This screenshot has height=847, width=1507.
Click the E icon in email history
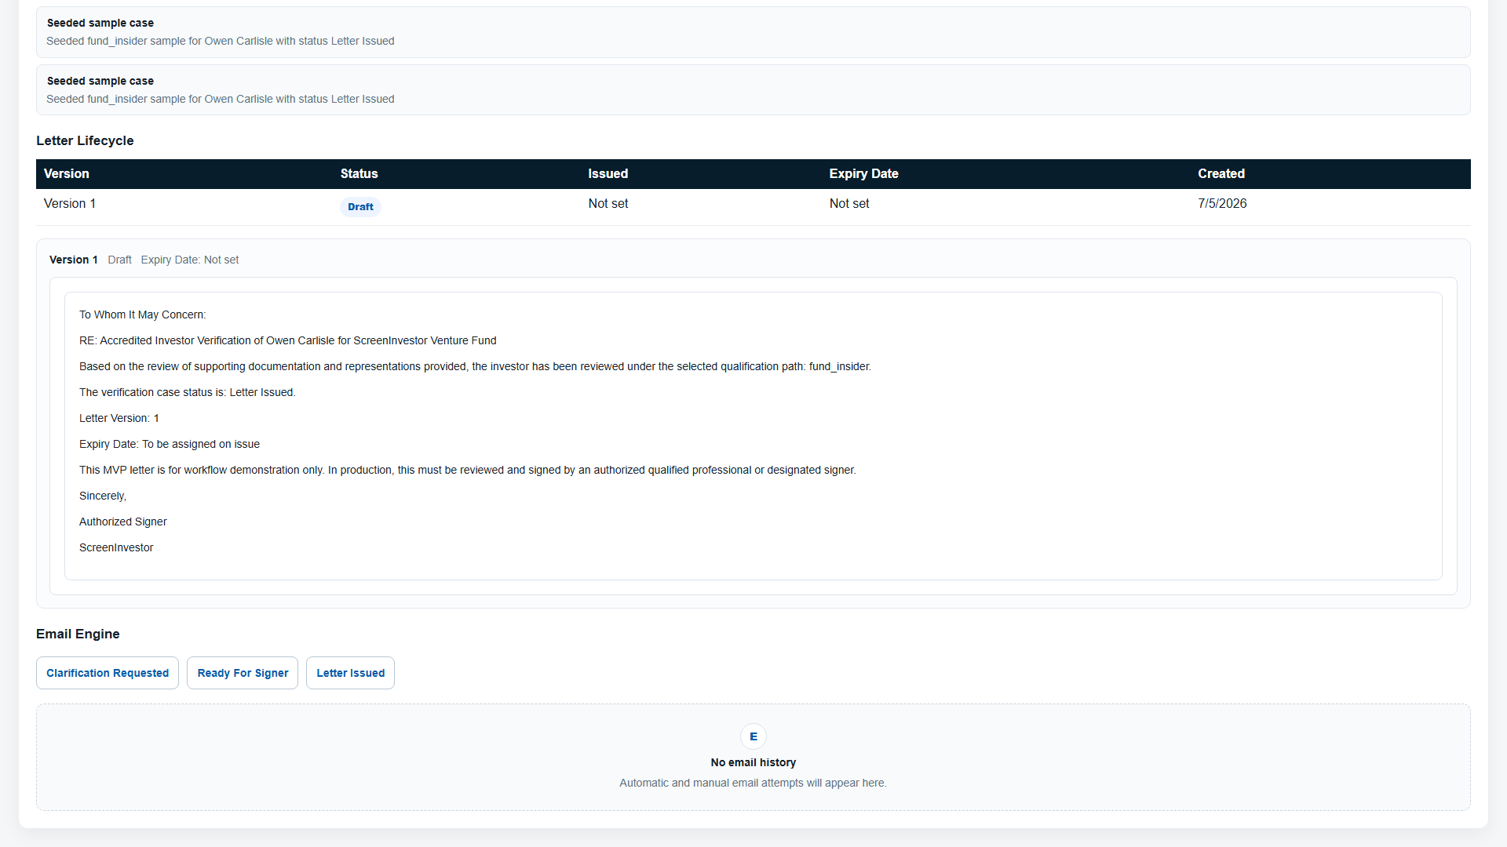point(753,736)
